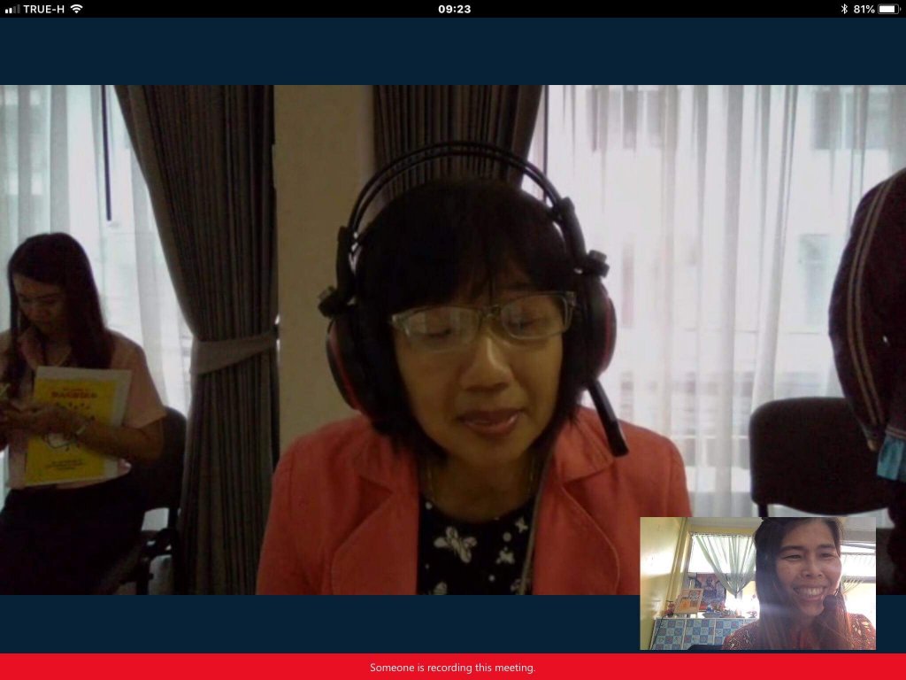Tap the dark blue bar above the video
This screenshot has height=680, width=906.
coord(453,51)
